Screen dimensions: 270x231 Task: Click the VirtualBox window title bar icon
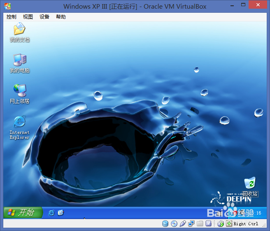pos(7,6)
